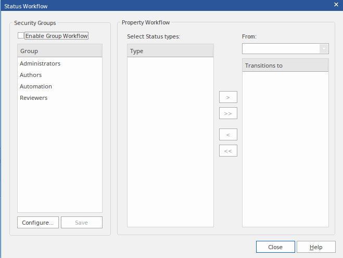Select the Administrators security group
Screen dimensions: 343x258
click(40, 63)
